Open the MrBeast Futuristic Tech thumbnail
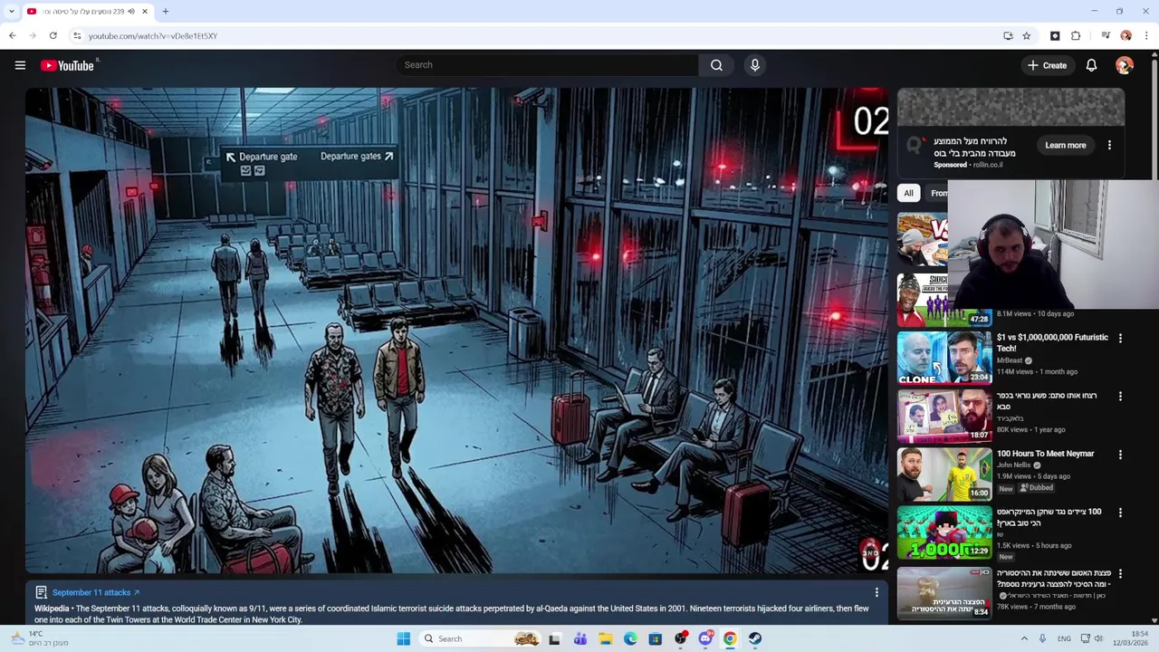The image size is (1159, 652). pos(944,358)
